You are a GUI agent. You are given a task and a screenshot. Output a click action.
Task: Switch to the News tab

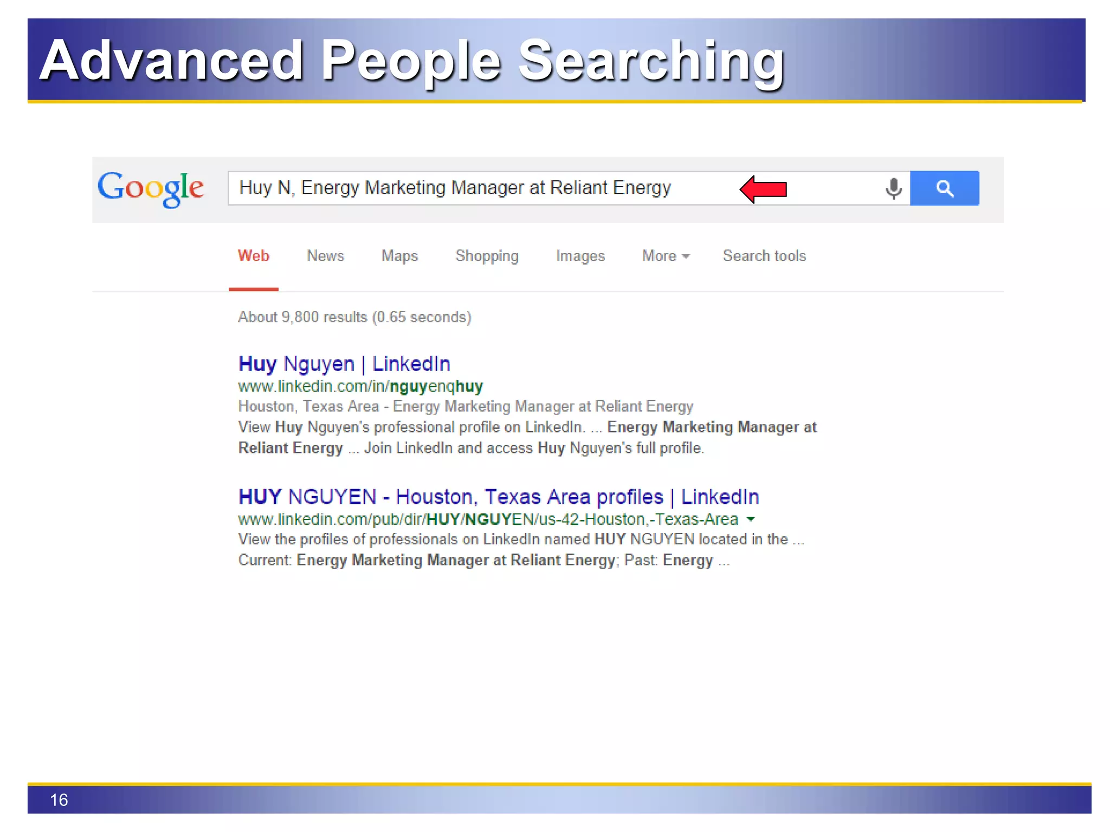(325, 256)
